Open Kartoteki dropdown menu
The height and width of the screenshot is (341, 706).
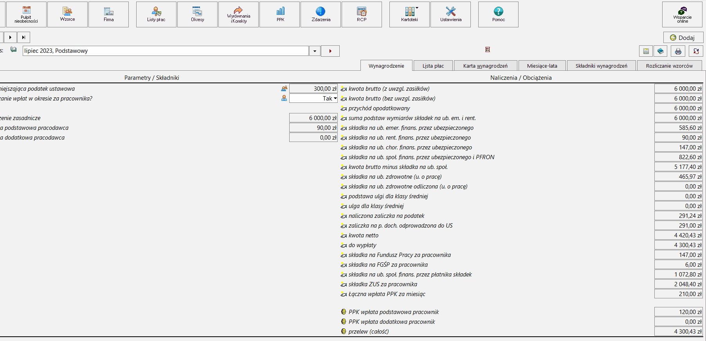409,14
